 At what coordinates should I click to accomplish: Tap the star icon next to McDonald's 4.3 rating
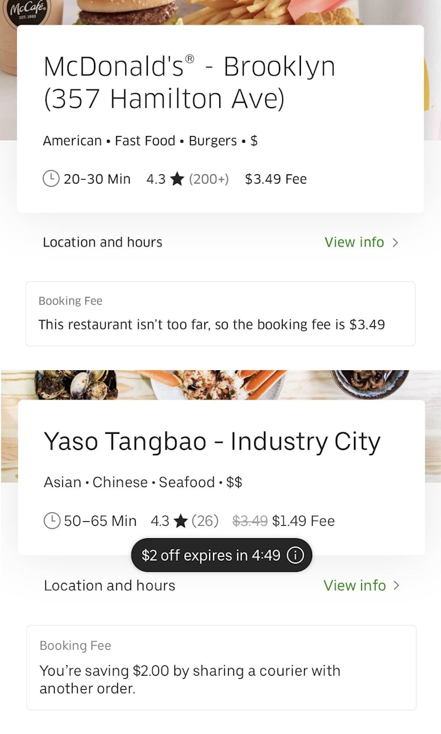click(x=177, y=180)
